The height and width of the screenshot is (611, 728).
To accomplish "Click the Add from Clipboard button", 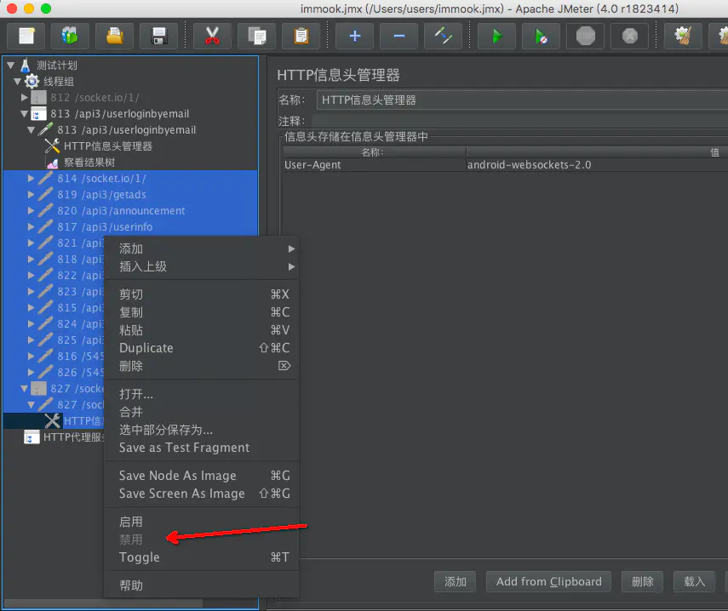I will tap(549, 582).
